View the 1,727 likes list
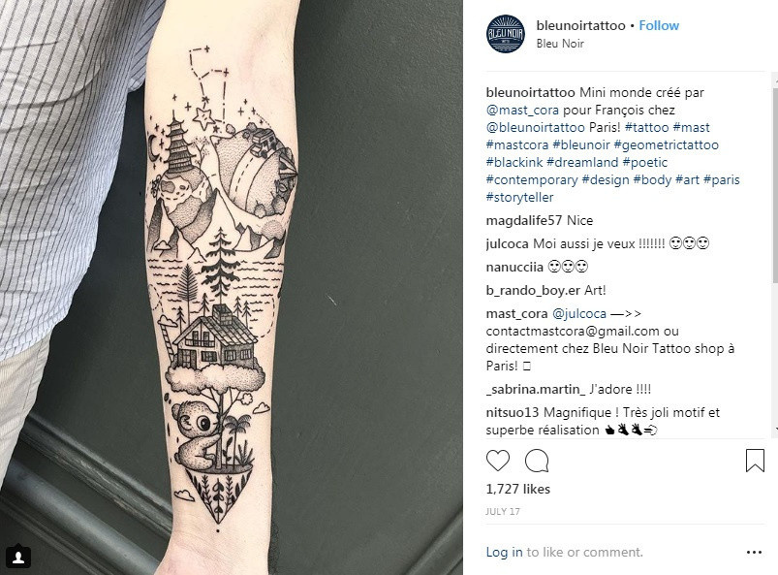 pos(518,489)
